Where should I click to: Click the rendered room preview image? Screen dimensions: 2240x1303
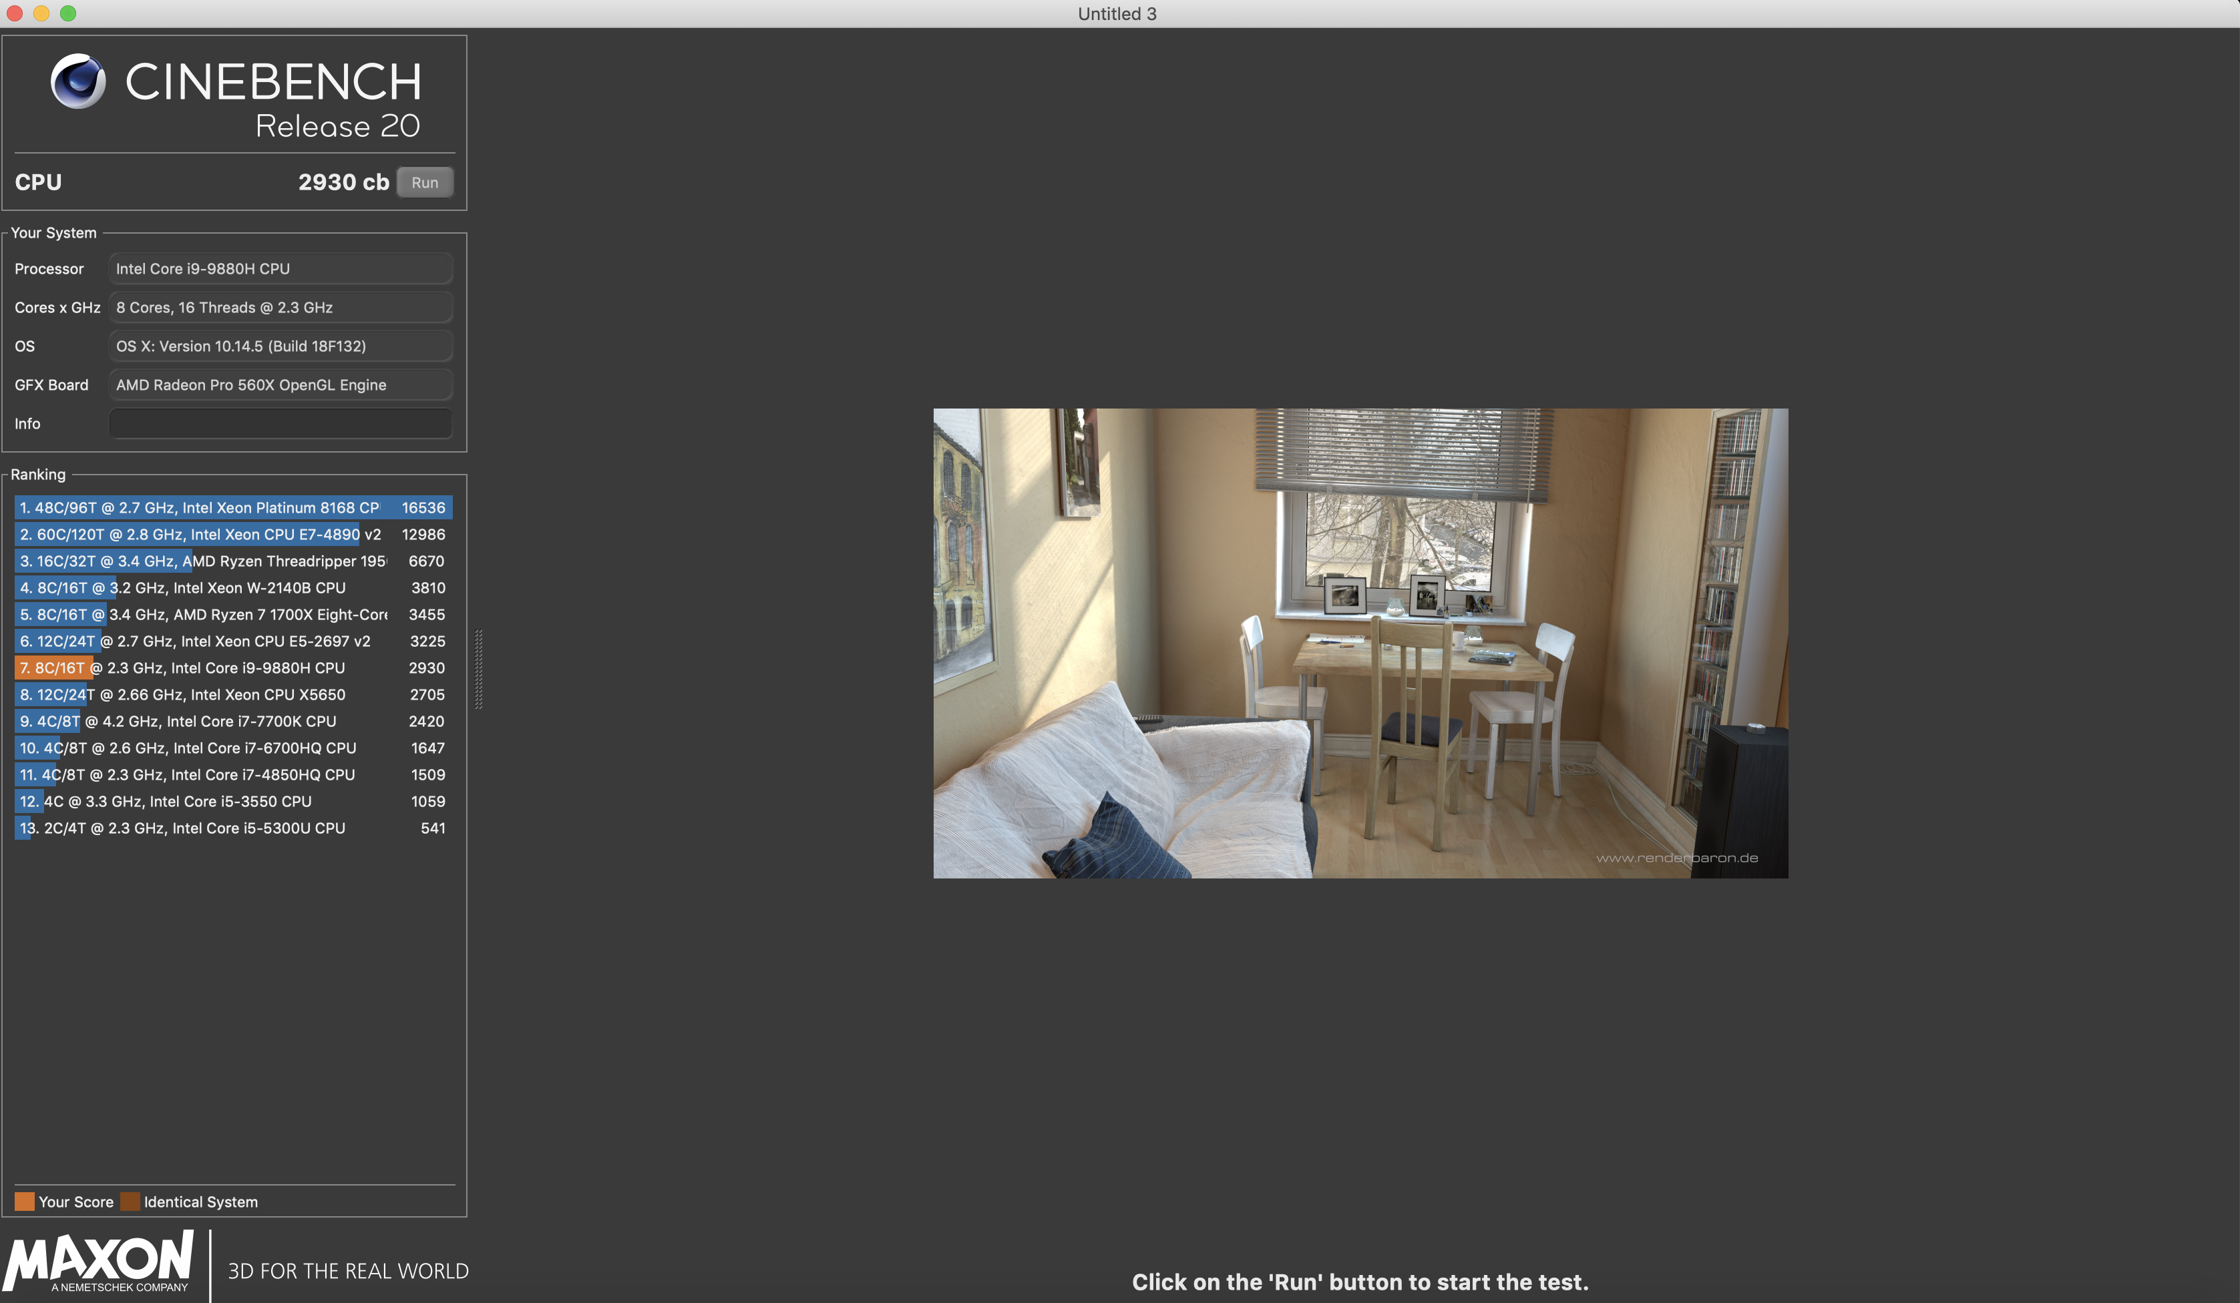[x=1360, y=641]
